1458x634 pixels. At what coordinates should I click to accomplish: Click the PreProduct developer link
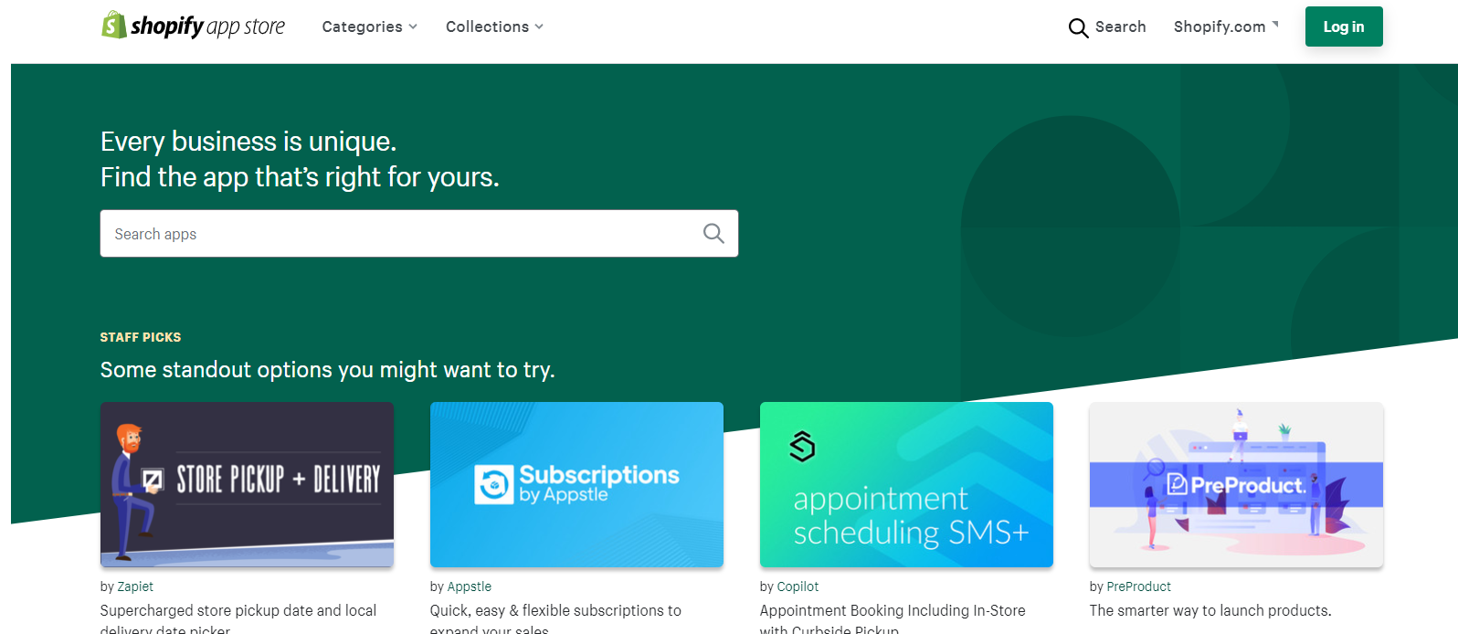pyautogui.click(x=1138, y=586)
